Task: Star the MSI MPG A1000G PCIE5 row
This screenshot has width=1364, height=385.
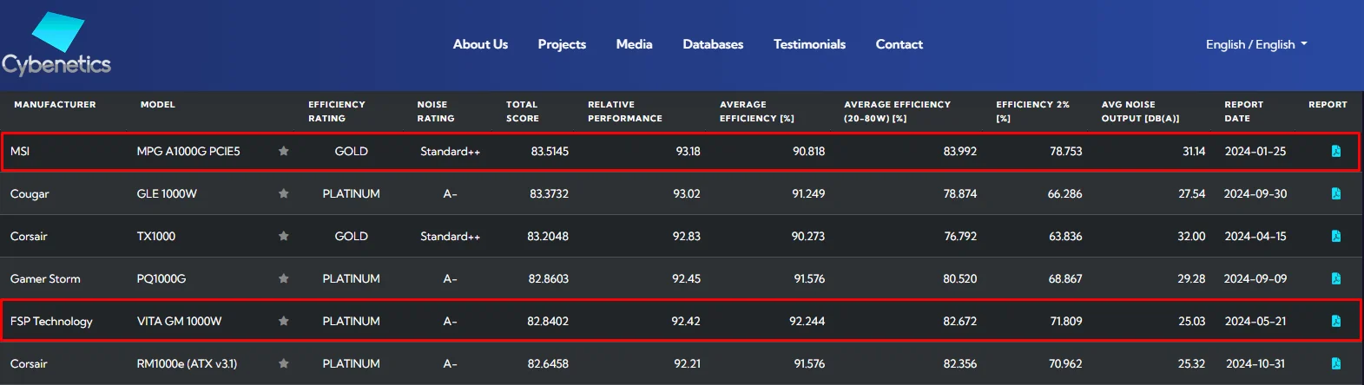Action: click(x=283, y=151)
